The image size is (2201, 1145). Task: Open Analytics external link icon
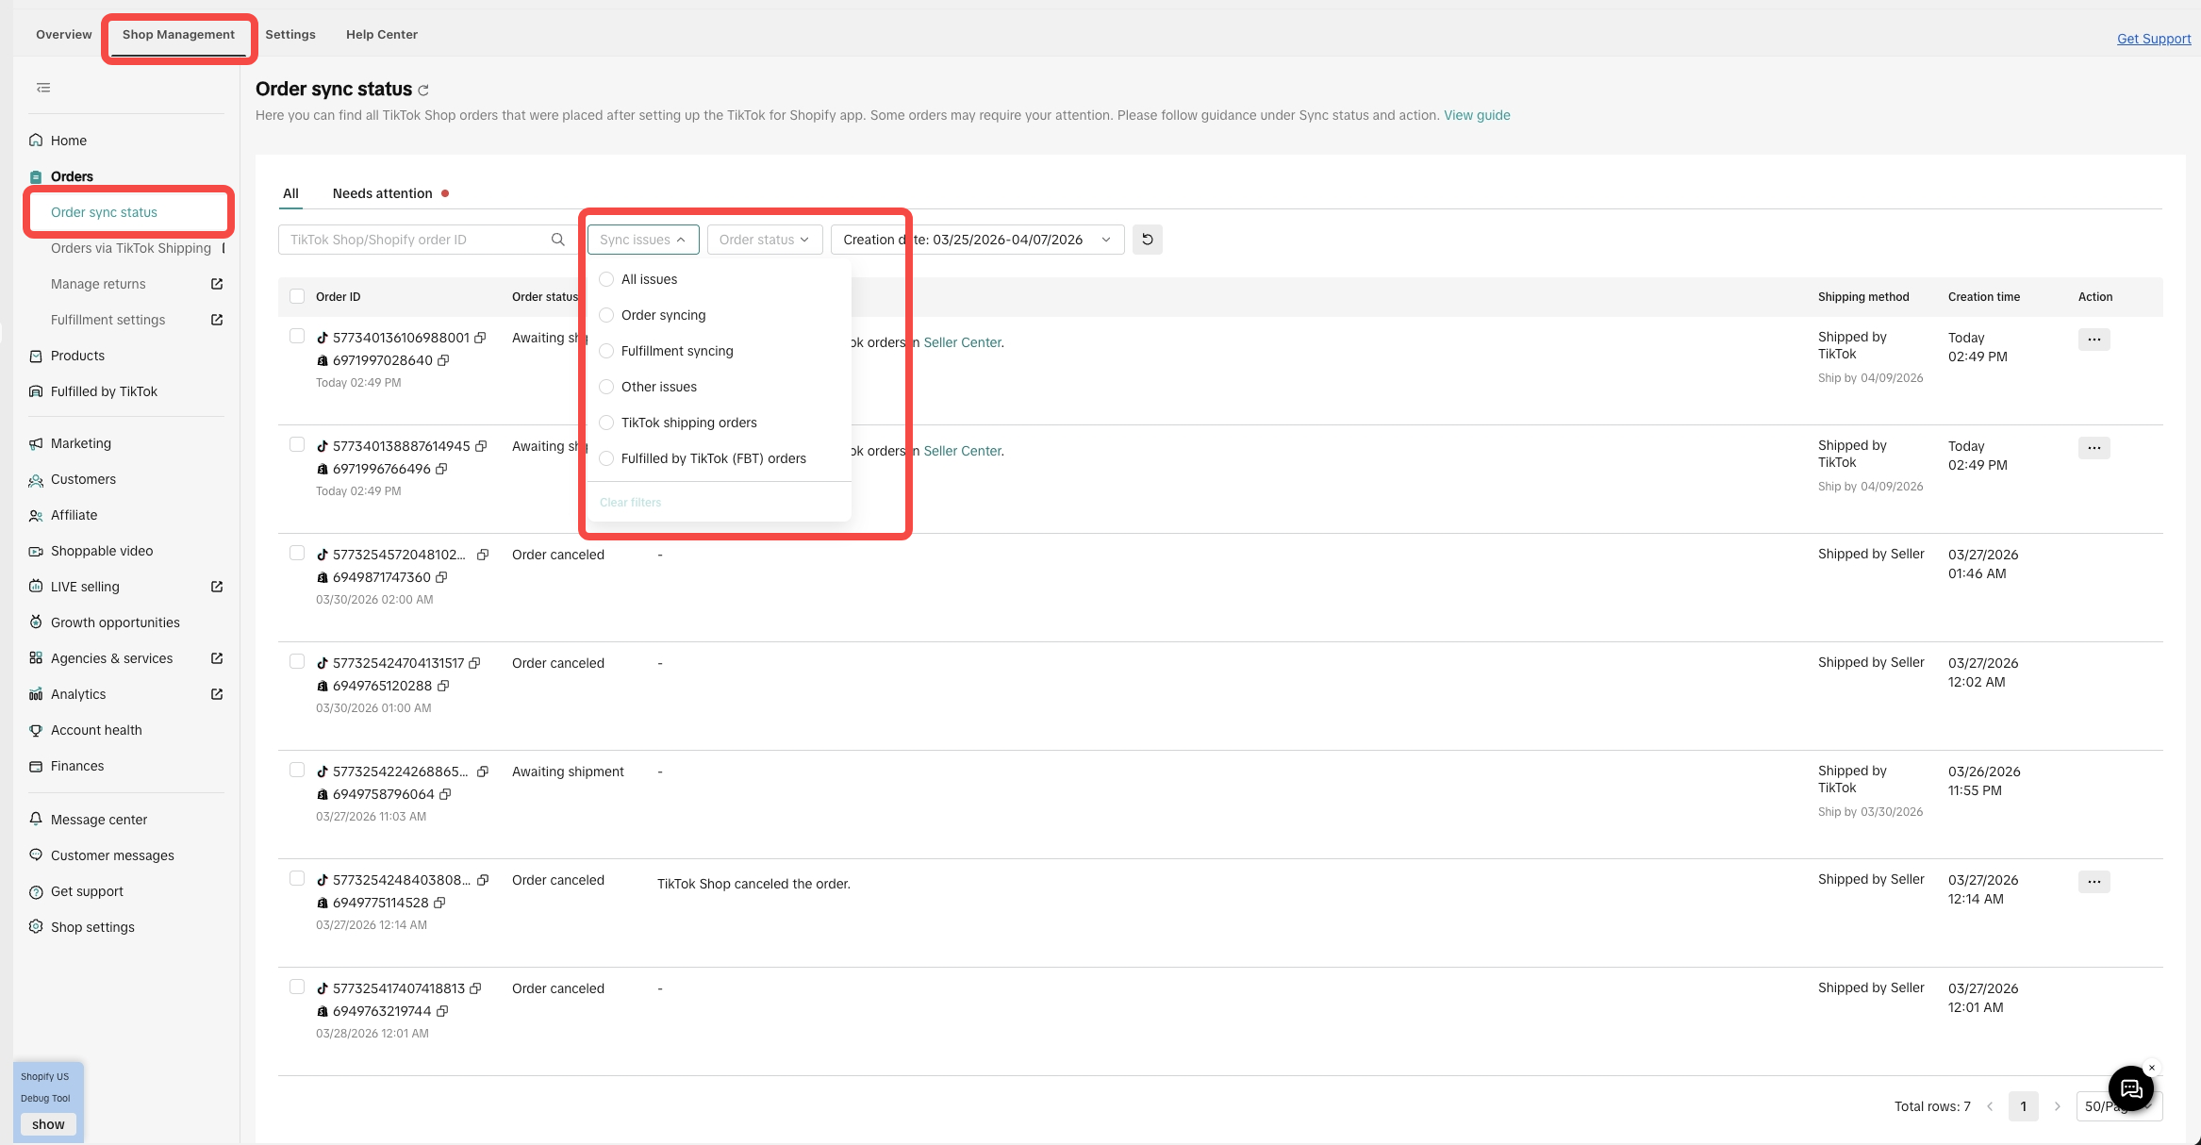coord(217,694)
